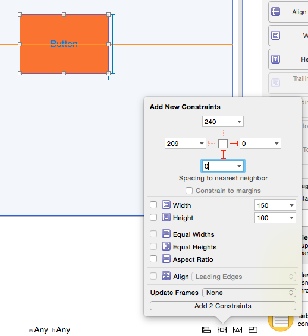Click Add 2 Constraints button

tap(223, 306)
